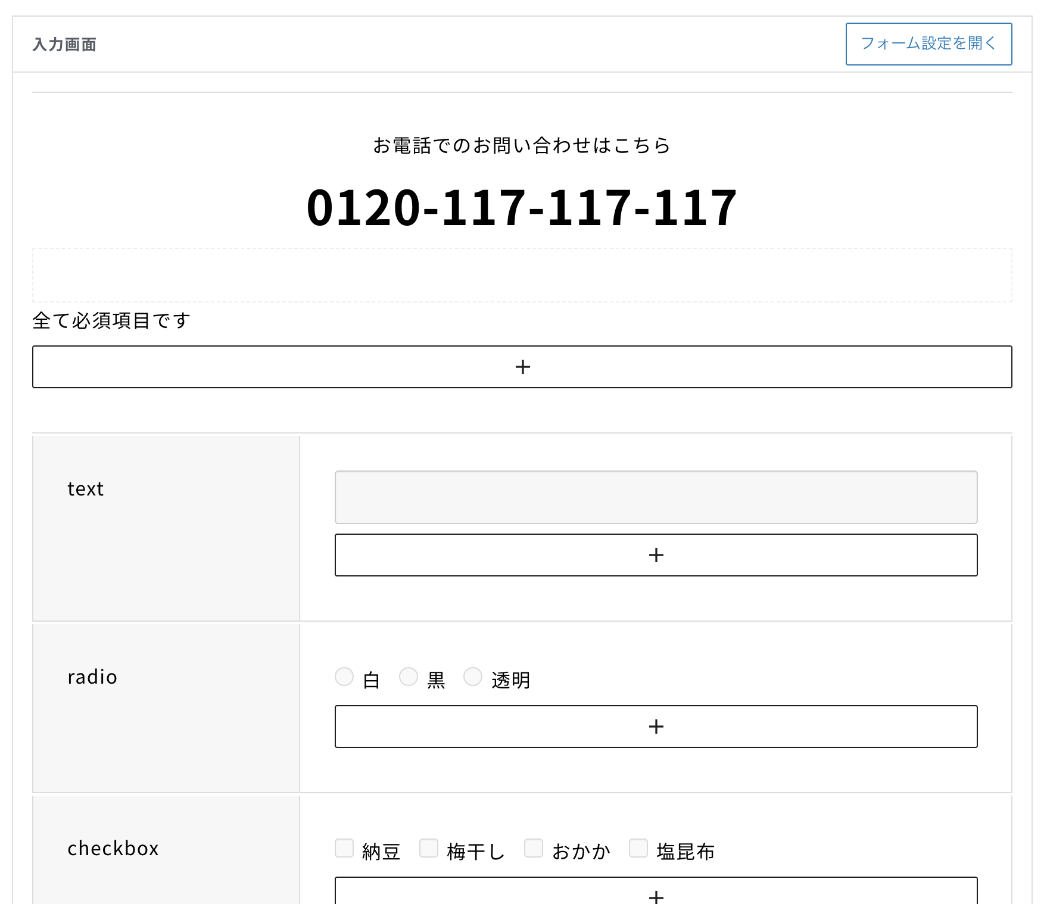This screenshot has height=904, width=1047.
Task: Click the dashed placeholder area above the form
Action: click(522, 275)
